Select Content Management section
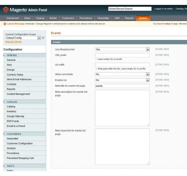Image resolution: width=187 pixels, height=176 pixels. click(25, 94)
